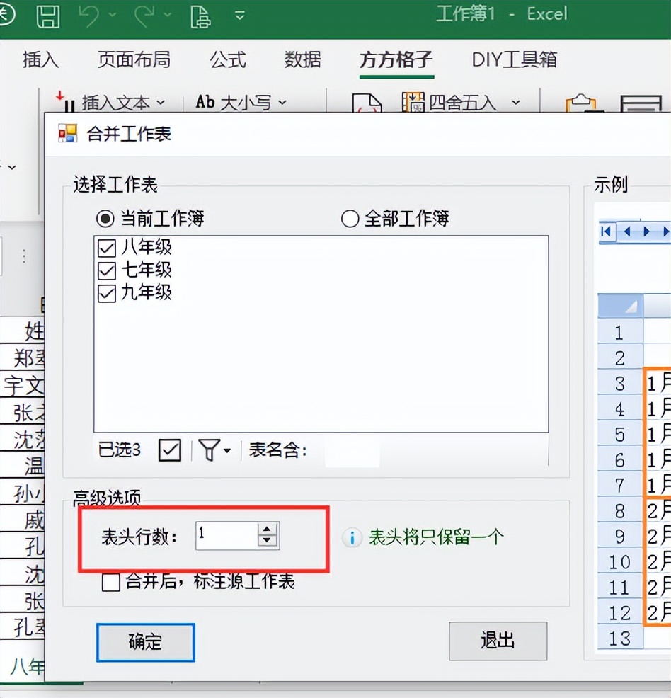Uncheck the 七年级 worksheet checkbox
Image resolution: width=671 pixels, height=698 pixels.
[107, 270]
